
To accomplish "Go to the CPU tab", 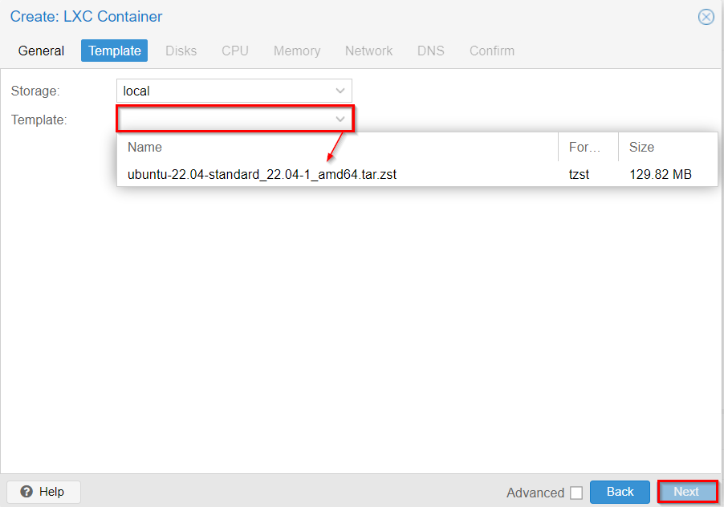I will (235, 51).
